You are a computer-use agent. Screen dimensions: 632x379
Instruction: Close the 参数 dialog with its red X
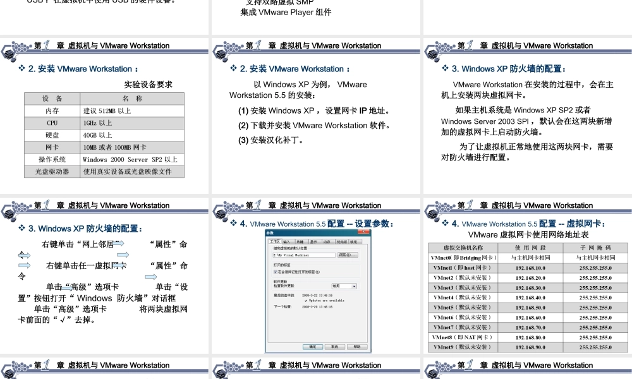click(363, 232)
